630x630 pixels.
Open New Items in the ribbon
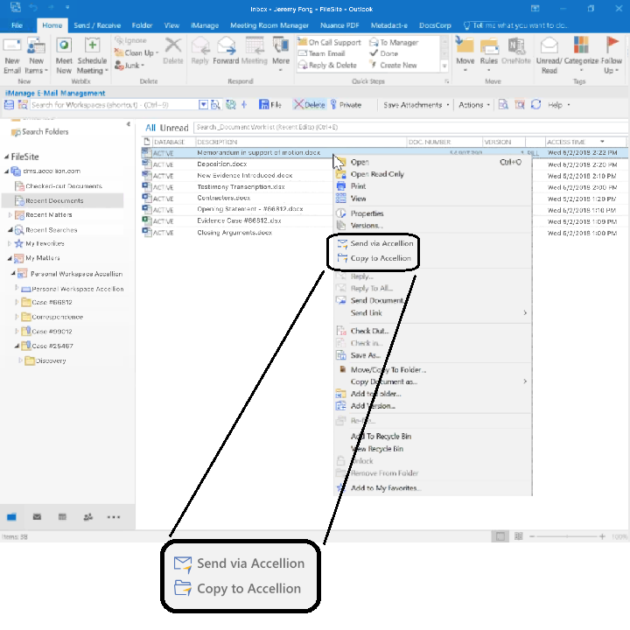pyautogui.click(x=36, y=55)
